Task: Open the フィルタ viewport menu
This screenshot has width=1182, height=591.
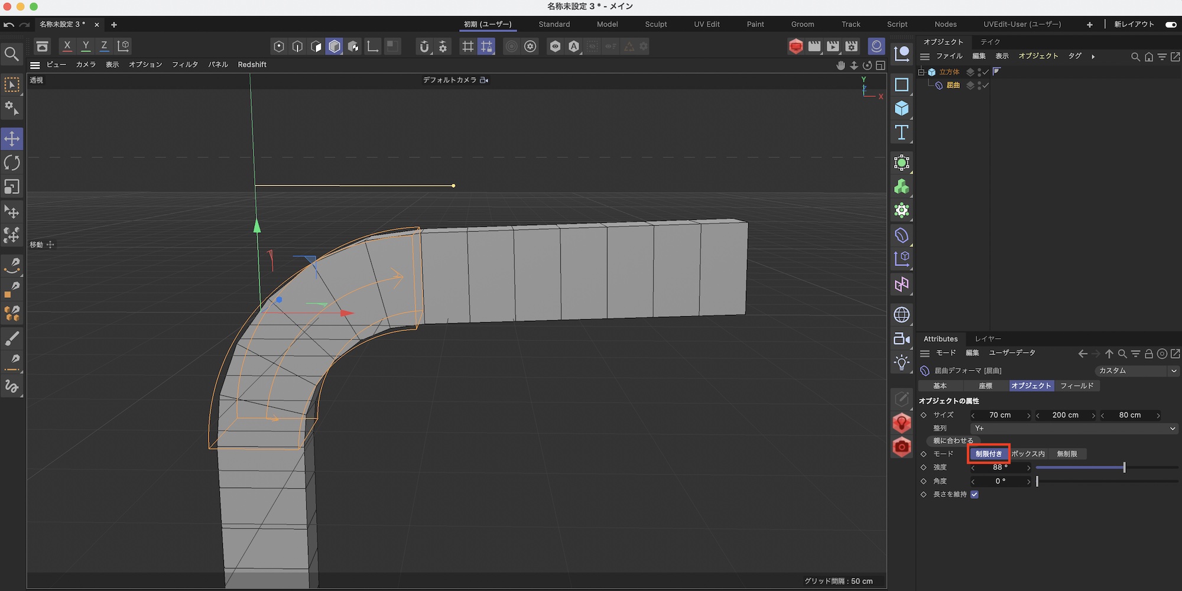Action: pos(184,64)
